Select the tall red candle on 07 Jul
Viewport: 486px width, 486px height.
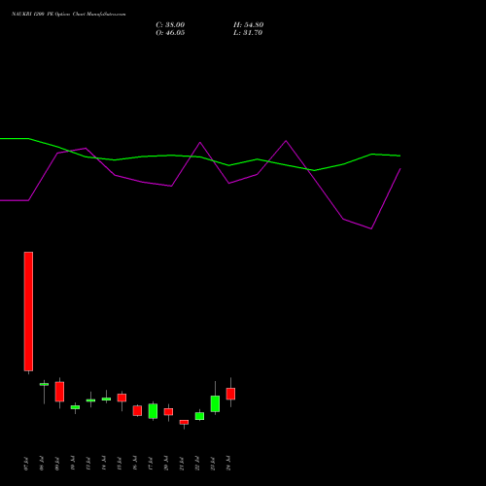(x=28, y=311)
